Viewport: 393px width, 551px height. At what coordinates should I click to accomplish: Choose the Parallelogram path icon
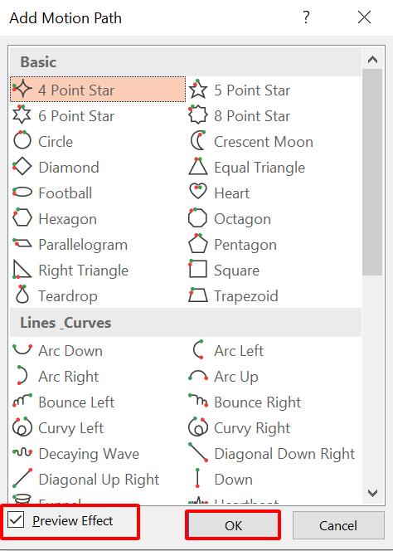(22, 243)
